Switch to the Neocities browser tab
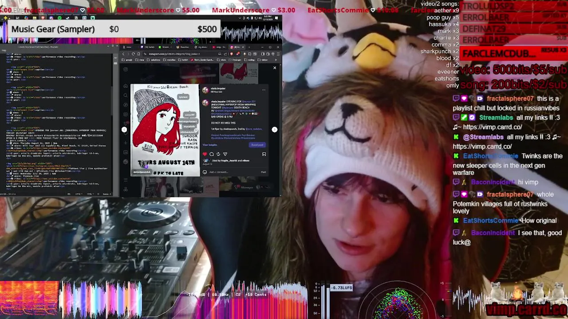The width and height of the screenshot is (568, 319). (183, 47)
